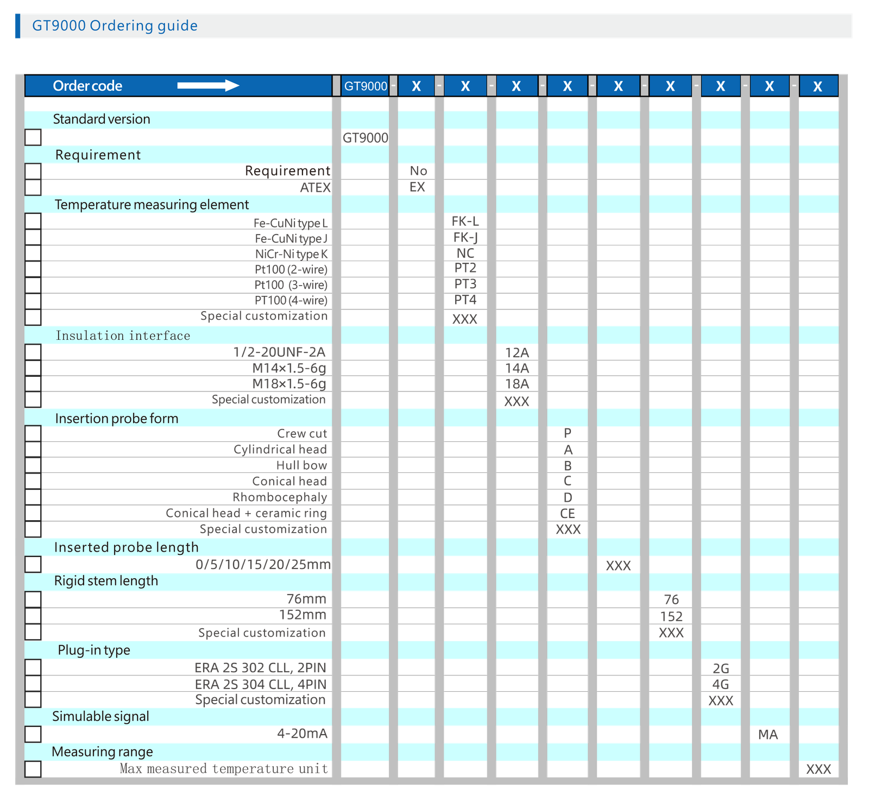Click the FK-L code value
The image size is (869, 809).
pyautogui.click(x=465, y=222)
